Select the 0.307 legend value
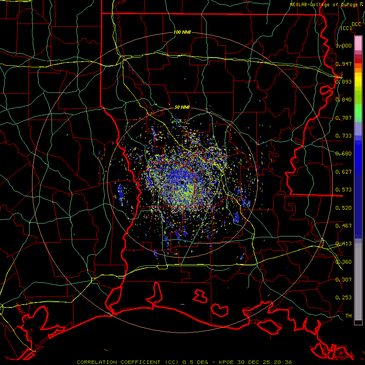This screenshot has height=365, width=365. click(x=344, y=280)
